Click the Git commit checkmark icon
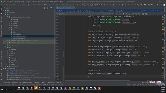This screenshot has width=166, height=93. point(135,5)
